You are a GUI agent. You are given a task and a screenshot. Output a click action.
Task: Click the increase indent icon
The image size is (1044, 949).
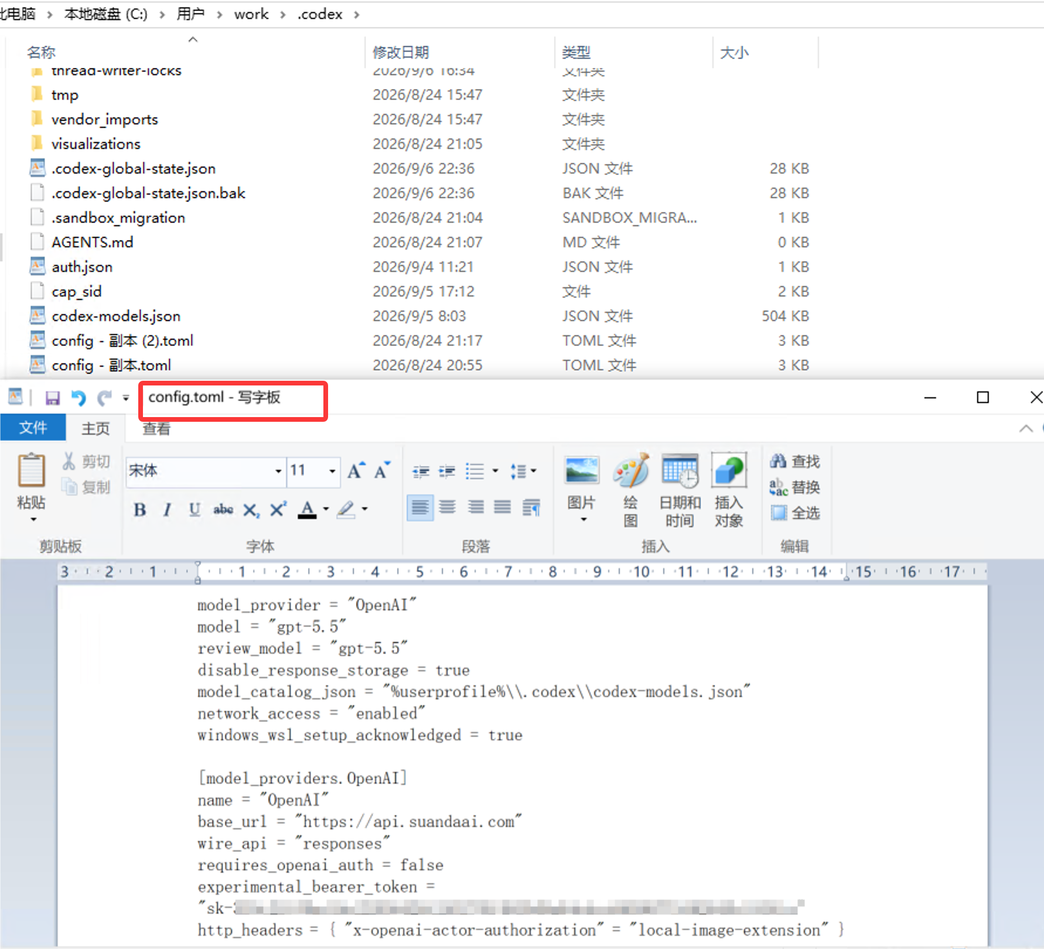point(447,471)
